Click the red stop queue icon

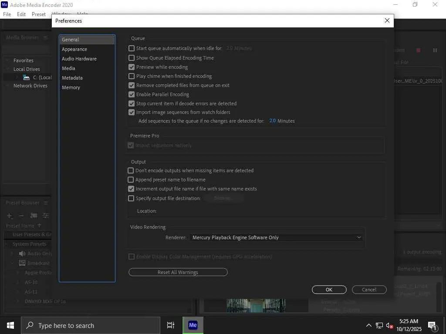tap(419, 50)
